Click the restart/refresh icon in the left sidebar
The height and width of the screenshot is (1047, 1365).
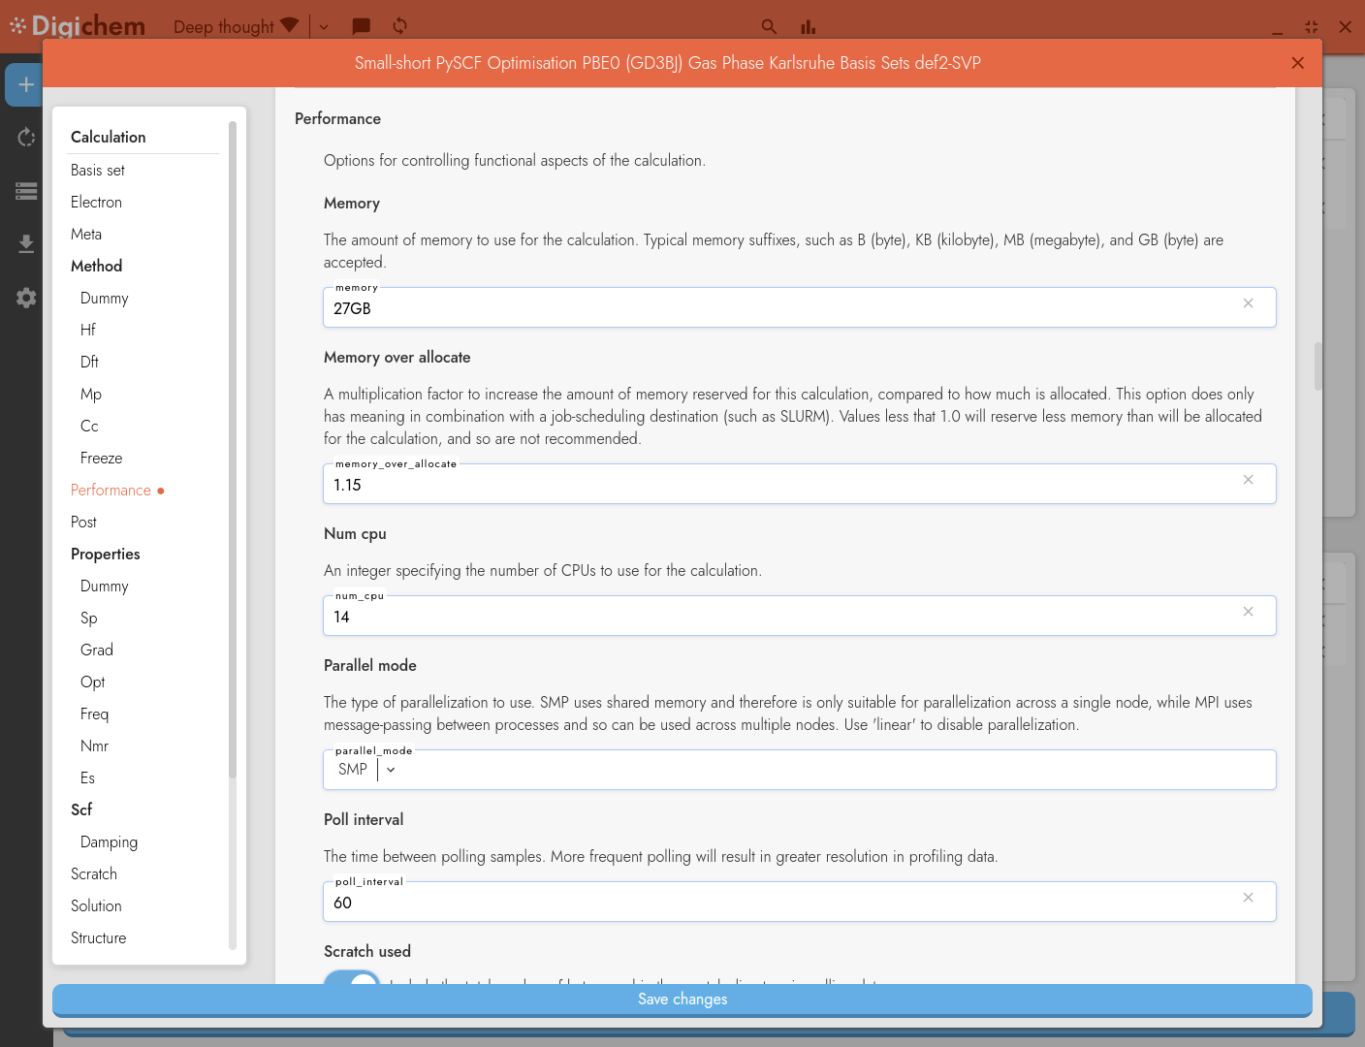click(25, 138)
